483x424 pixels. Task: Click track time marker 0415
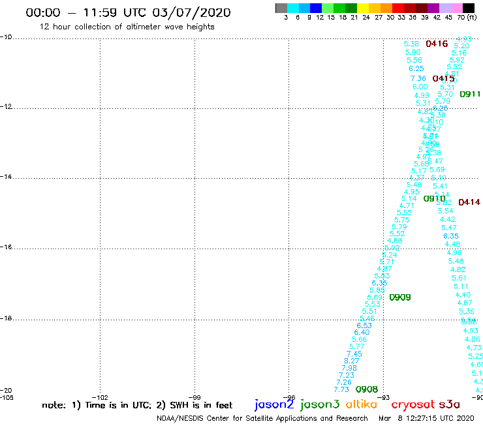(x=444, y=78)
